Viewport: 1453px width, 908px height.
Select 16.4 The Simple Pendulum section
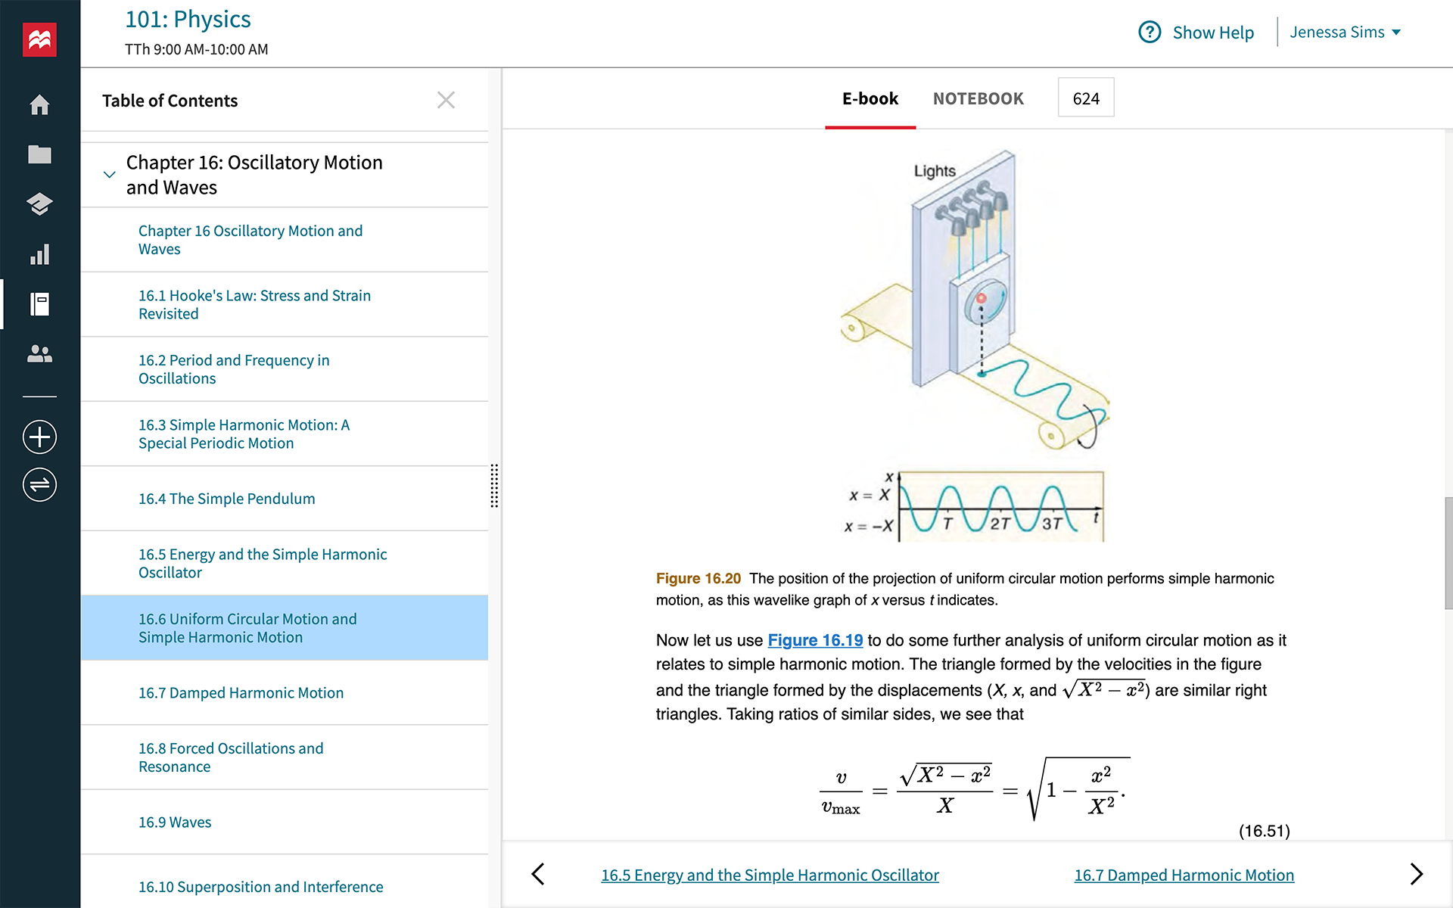pos(226,498)
